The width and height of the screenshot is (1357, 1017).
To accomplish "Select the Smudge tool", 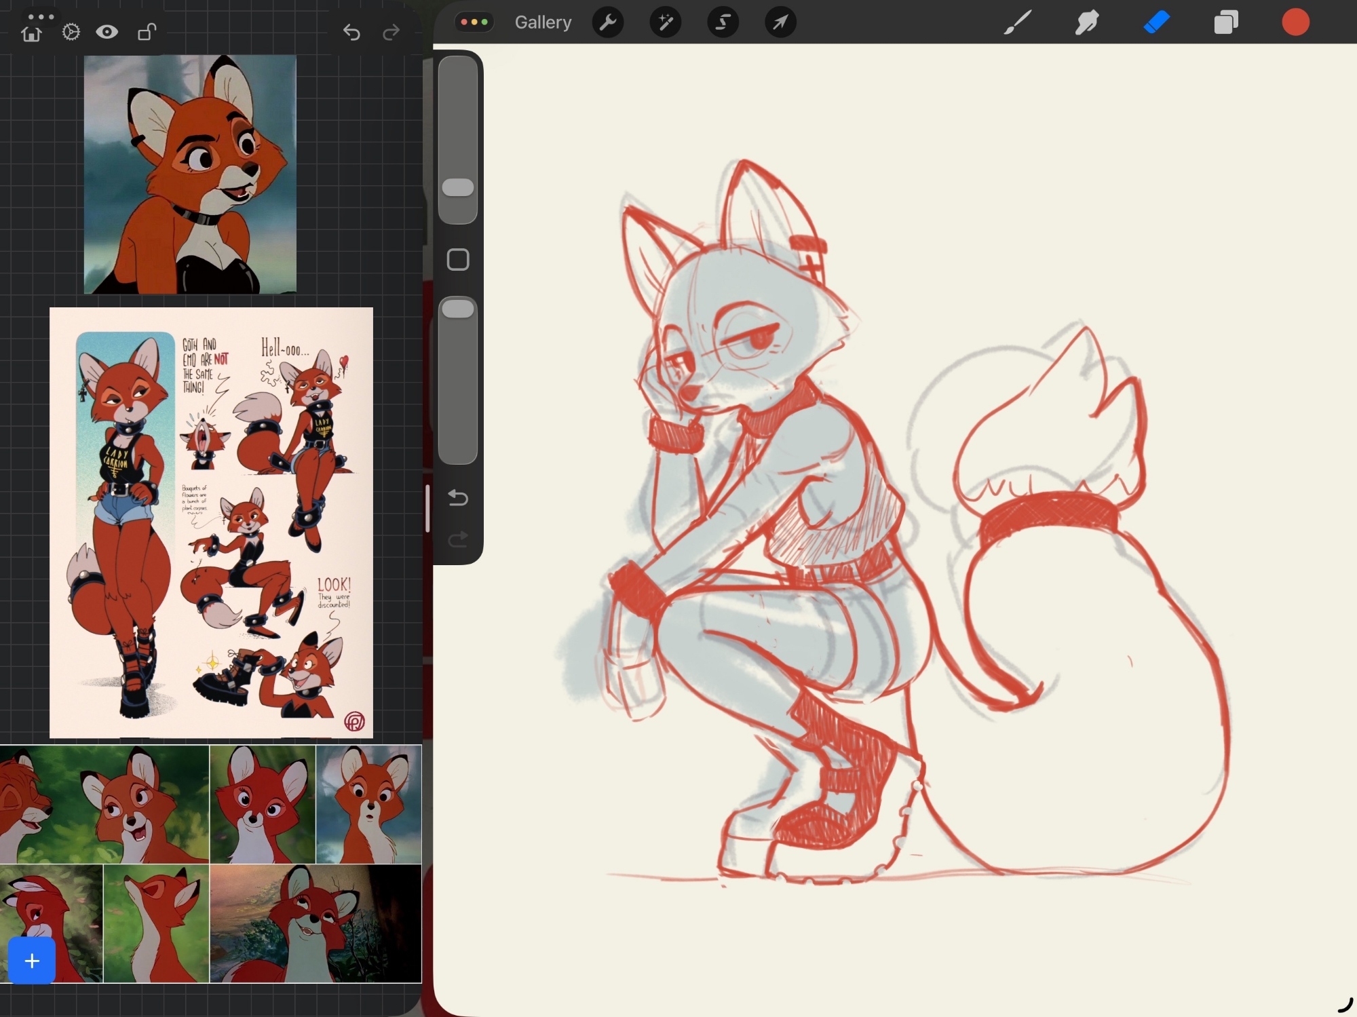I will 1087,22.
